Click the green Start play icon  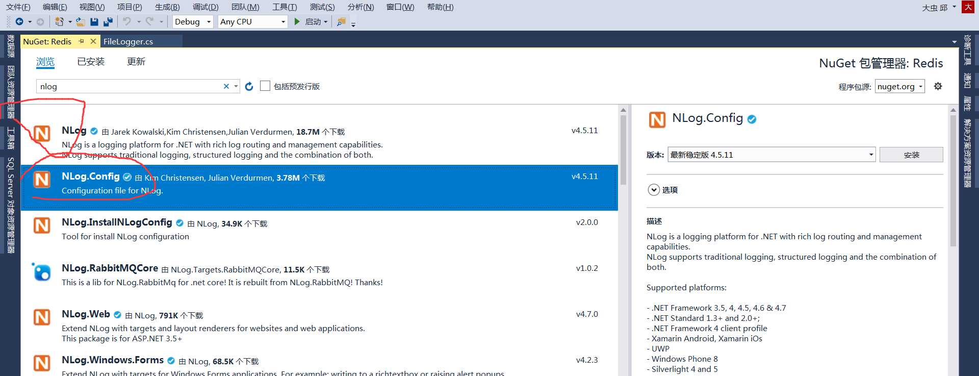297,21
